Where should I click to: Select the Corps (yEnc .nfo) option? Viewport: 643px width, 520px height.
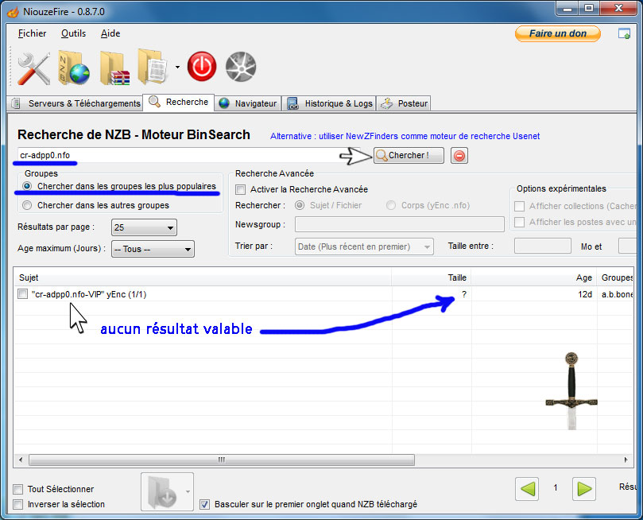click(391, 205)
